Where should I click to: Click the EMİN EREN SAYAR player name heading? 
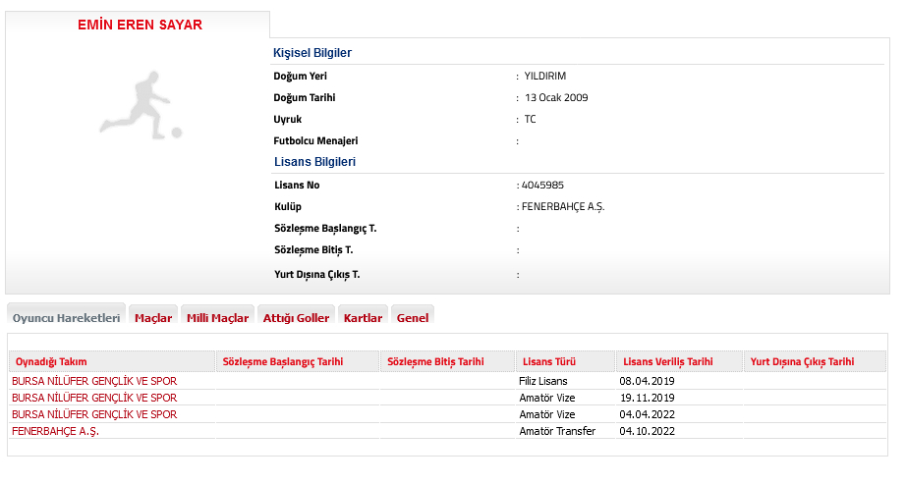click(x=140, y=25)
